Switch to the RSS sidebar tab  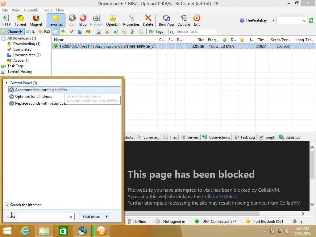click(44, 32)
